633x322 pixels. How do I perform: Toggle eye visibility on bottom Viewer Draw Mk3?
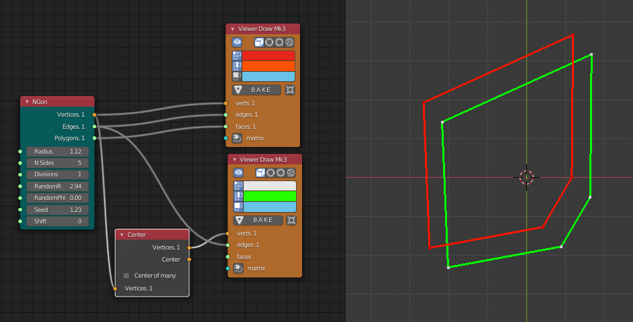pyautogui.click(x=238, y=172)
